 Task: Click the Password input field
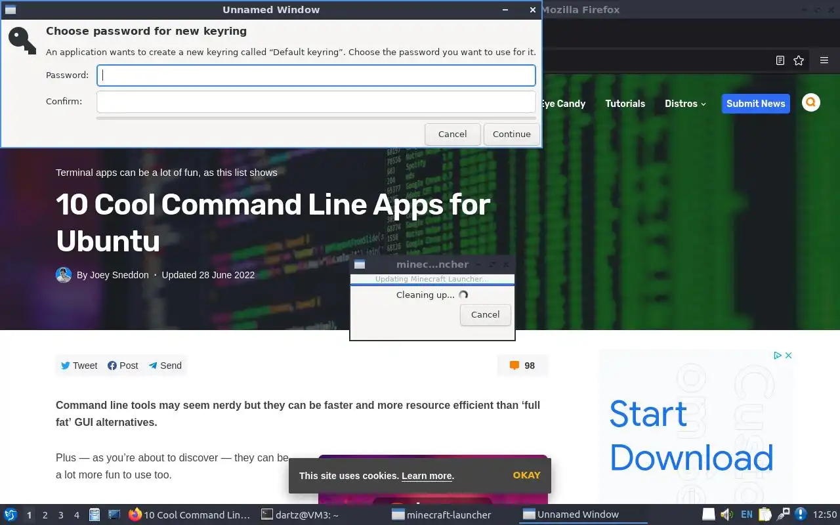pyautogui.click(x=316, y=75)
